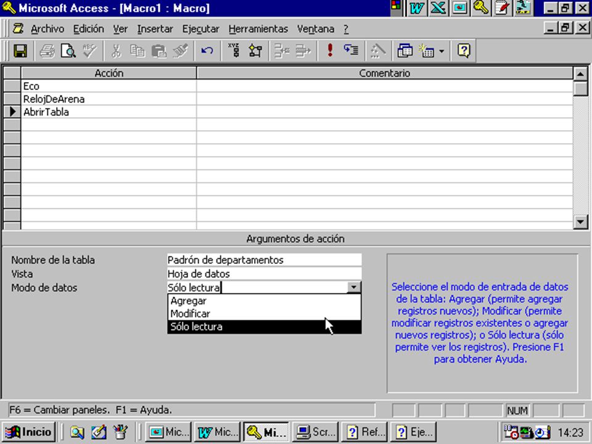Open the Ver menu

point(120,29)
